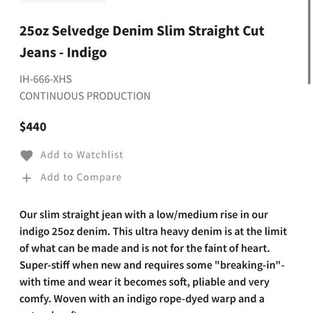Image resolution: width=313 pixels, height=313 pixels.
Task: Click the word 'Watchlist' beside the heart
Action: [100, 155]
